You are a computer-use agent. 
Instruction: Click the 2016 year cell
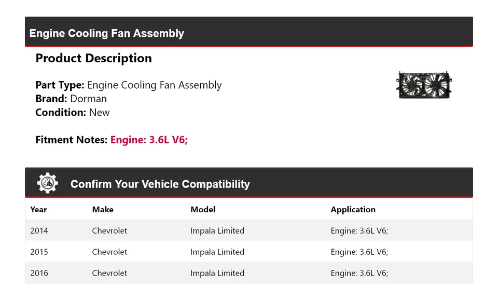click(39, 273)
